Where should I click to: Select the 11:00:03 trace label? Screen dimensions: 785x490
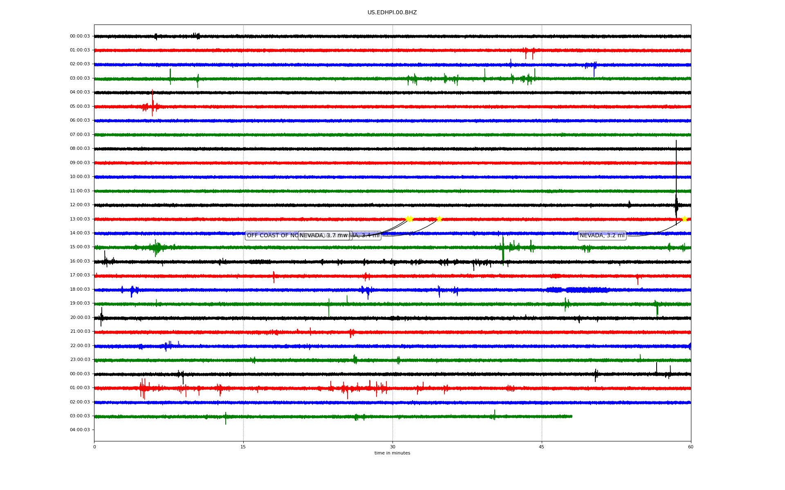pos(80,191)
